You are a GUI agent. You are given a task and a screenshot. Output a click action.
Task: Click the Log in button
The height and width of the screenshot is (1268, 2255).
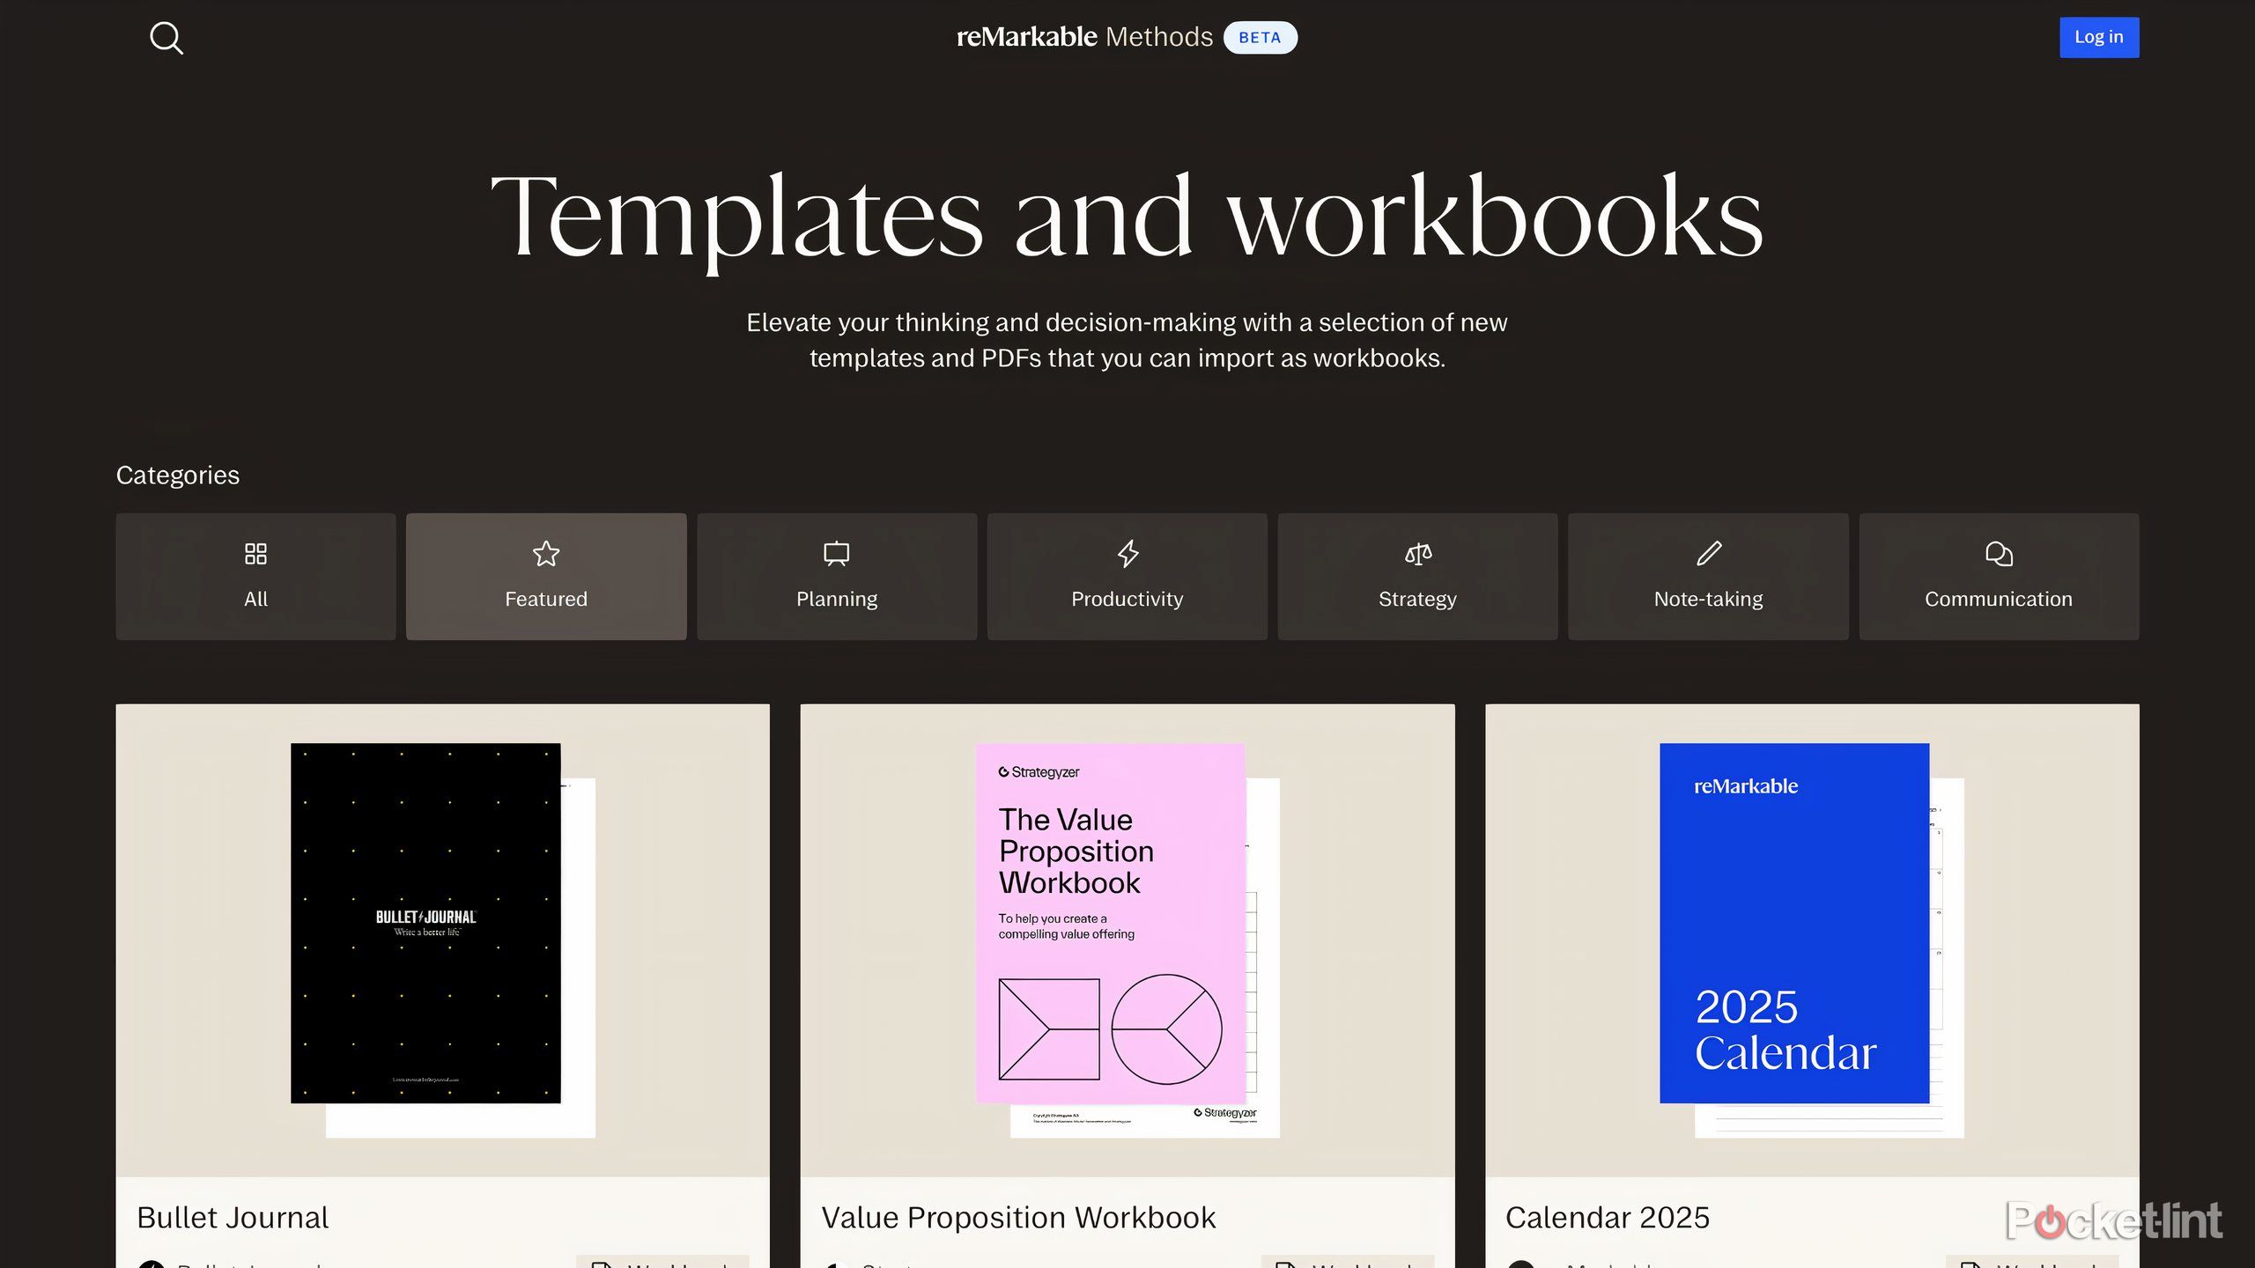(2098, 37)
